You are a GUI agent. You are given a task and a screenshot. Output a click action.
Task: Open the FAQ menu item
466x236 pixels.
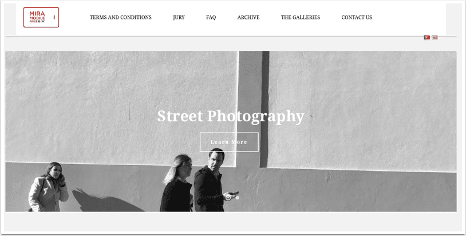click(211, 18)
